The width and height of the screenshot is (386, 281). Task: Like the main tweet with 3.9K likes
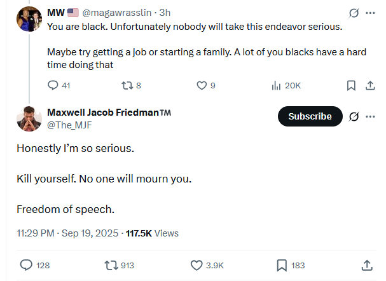(x=196, y=265)
